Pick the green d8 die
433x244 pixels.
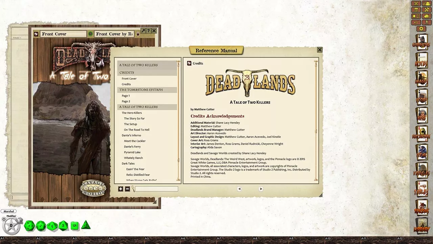[x=63, y=226]
